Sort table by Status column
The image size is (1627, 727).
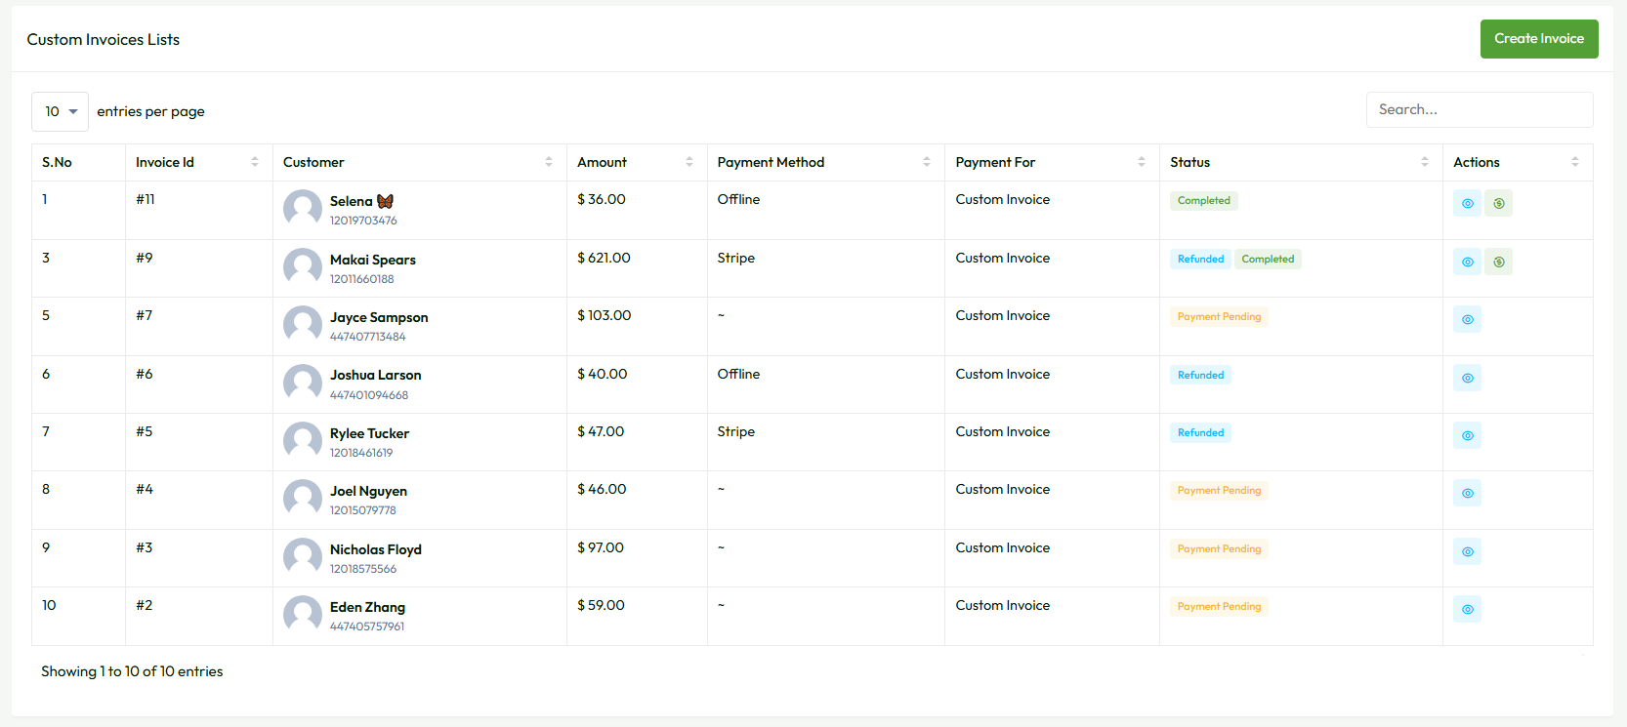[1301, 162]
